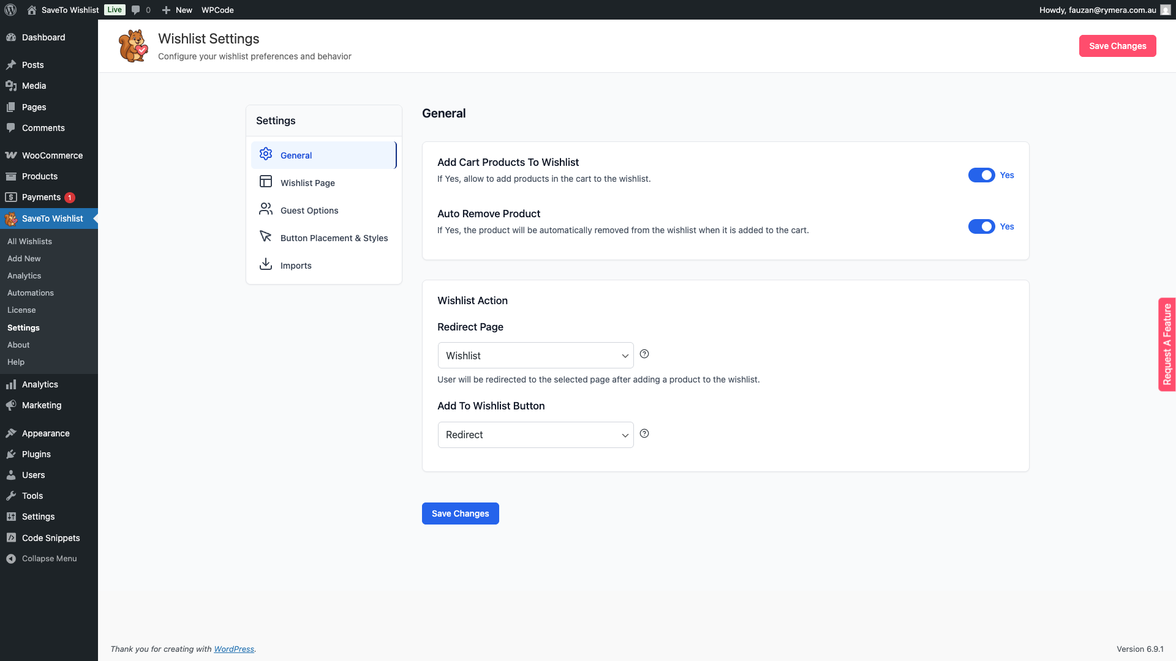Click the SaveTo Wishlist squirrel logo
This screenshot has height=661, width=1176.
(x=132, y=45)
